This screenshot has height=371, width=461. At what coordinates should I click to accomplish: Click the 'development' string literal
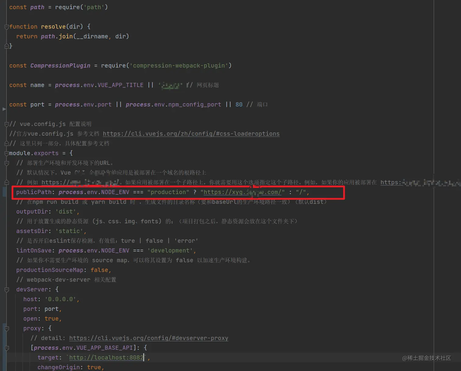(170, 250)
